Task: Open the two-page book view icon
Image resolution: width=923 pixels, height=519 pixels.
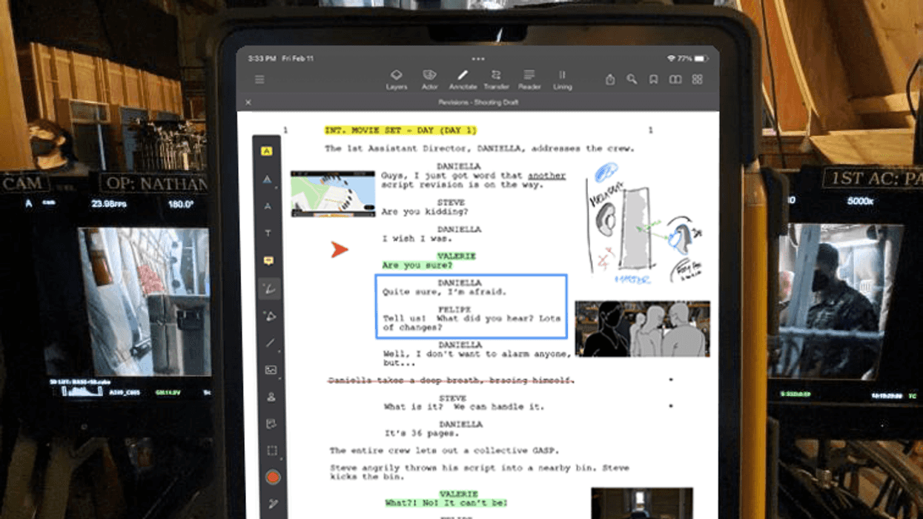Action: point(675,79)
